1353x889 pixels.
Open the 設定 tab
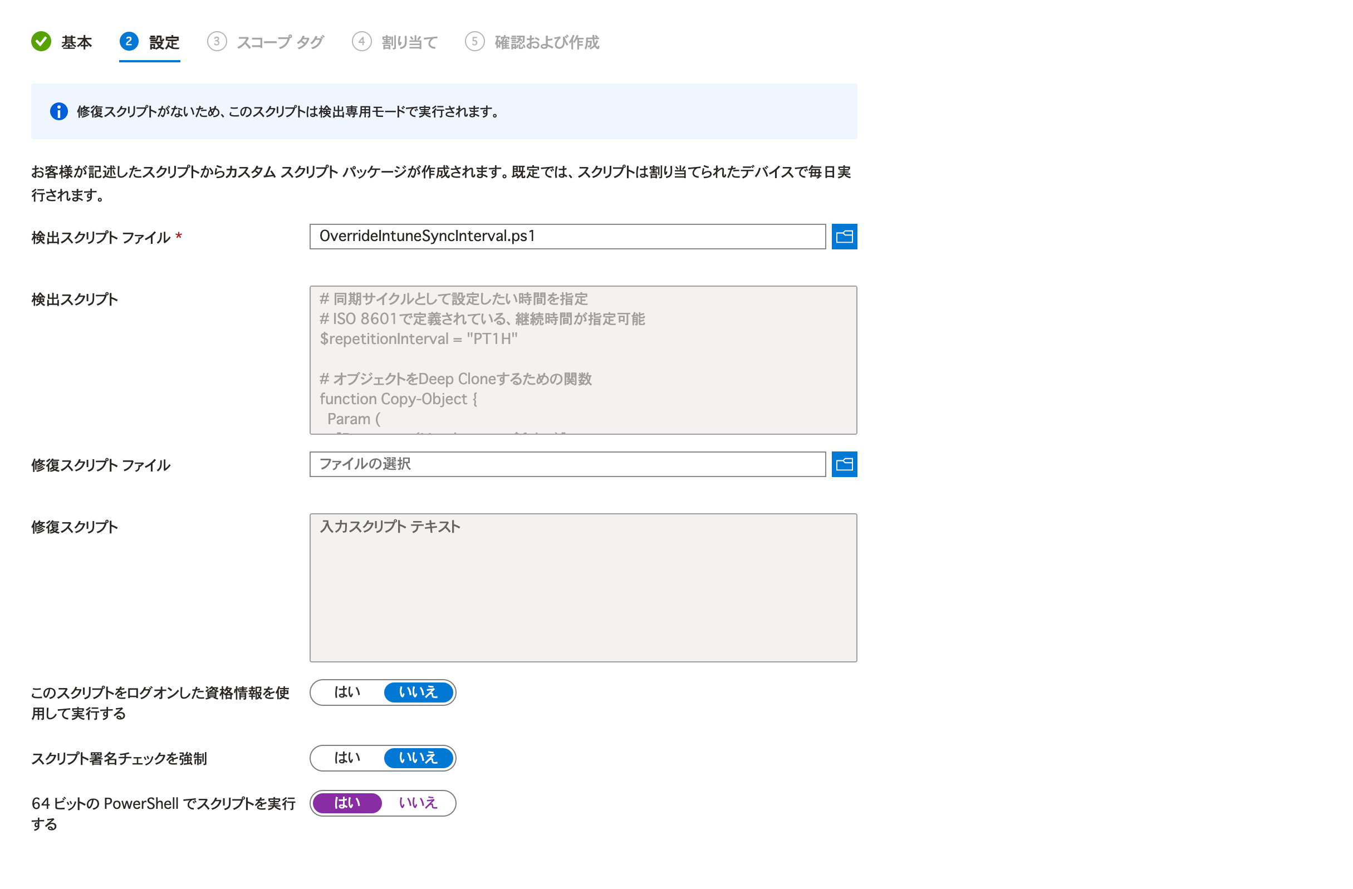(150, 42)
